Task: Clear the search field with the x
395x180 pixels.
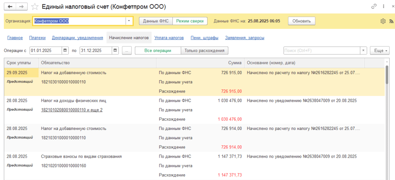Action: (363, 50)
